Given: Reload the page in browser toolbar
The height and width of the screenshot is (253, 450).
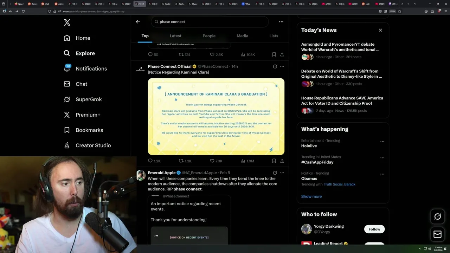Looking at the screenshot, I should pos(23,11).
